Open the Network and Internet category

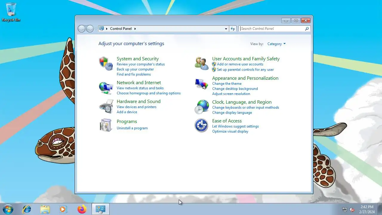[x=139, y=83]
